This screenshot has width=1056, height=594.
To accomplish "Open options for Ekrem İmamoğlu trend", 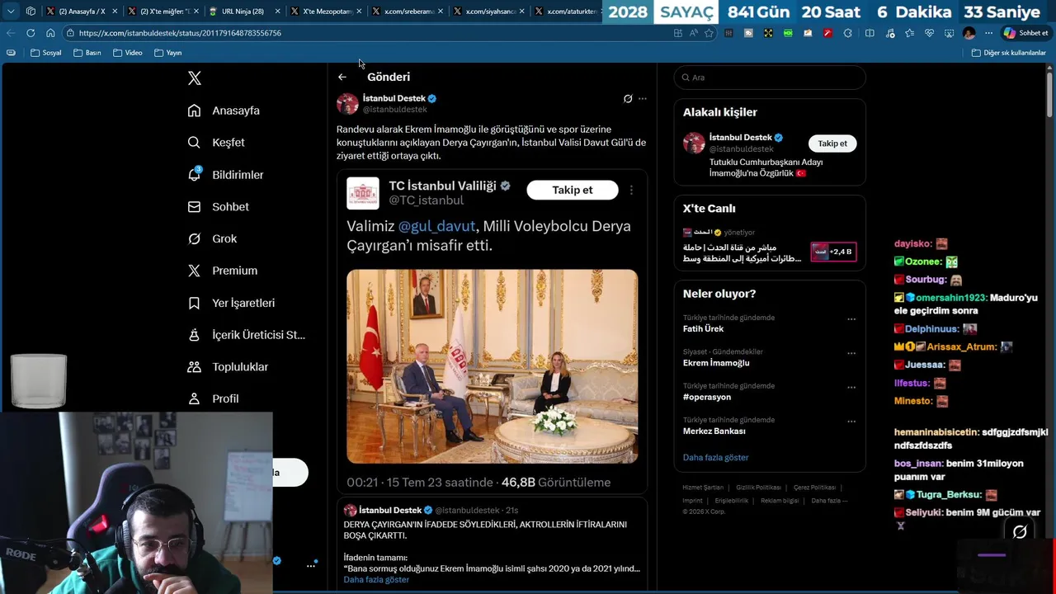I will (851, 353).
